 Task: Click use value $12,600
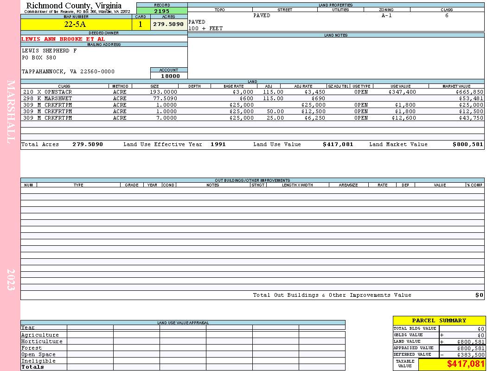tap(404, 118)
